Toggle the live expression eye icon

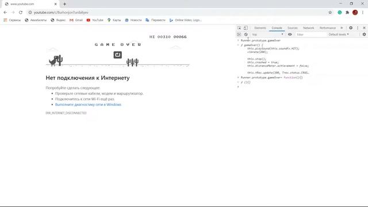pyautogui.click(x=290, y=34)
